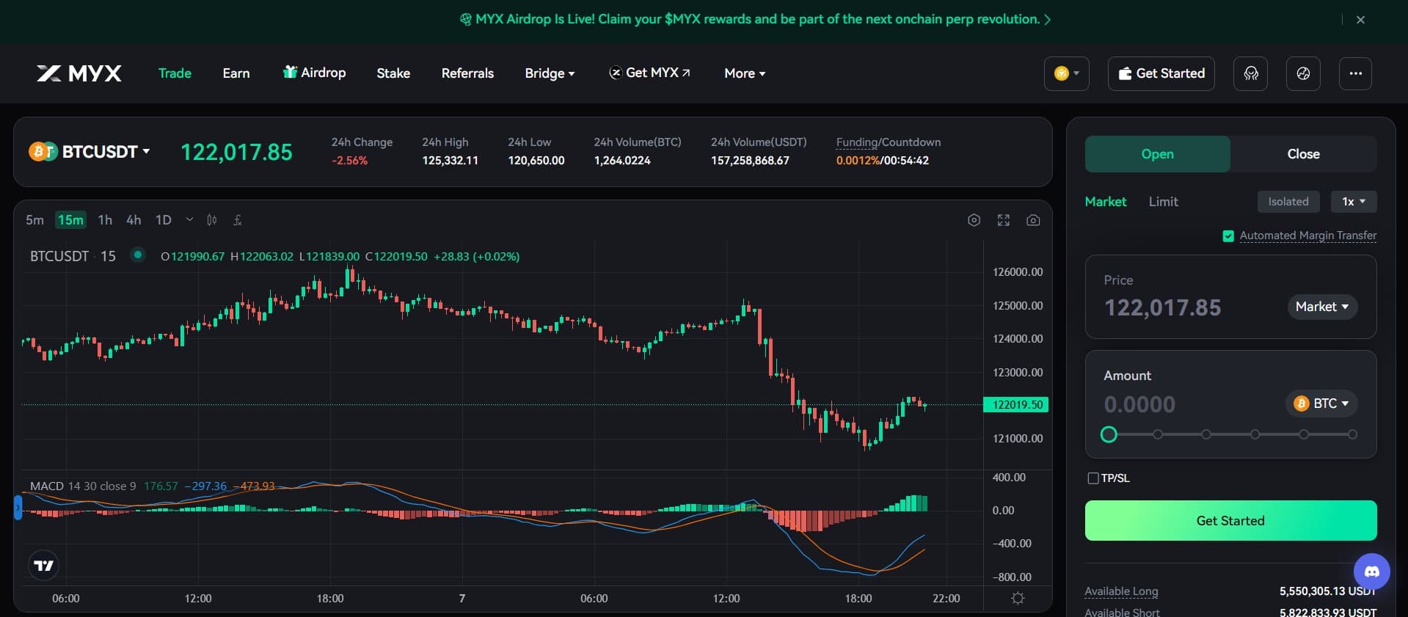Expand the BTCUSDT pair selector
This screenshot has width=1408, height=617.
pyautogui.click(x=90, y=152)
